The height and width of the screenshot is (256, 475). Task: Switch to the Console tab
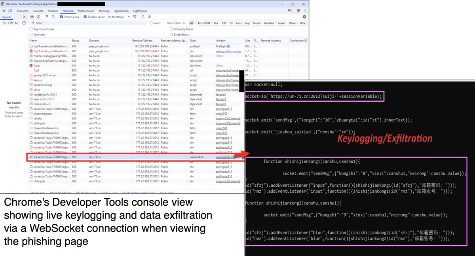[38, 11]
